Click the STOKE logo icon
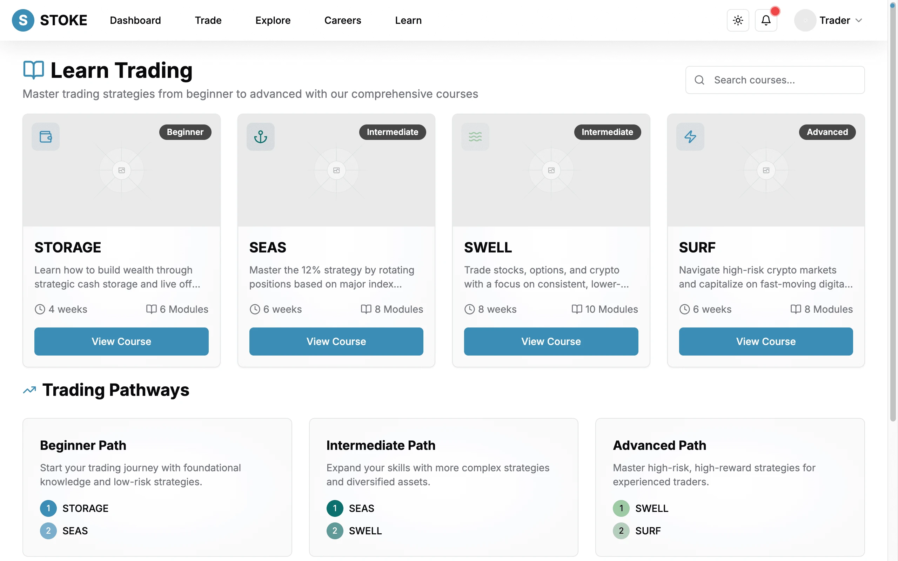 click(x=23, y=20)
